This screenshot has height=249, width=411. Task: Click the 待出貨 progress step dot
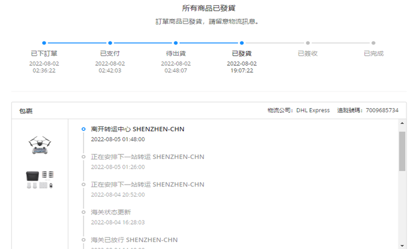[176, 43]
